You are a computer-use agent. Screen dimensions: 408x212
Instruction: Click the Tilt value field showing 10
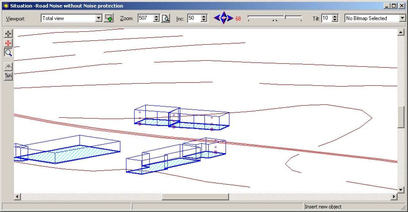tap(326, 18)
